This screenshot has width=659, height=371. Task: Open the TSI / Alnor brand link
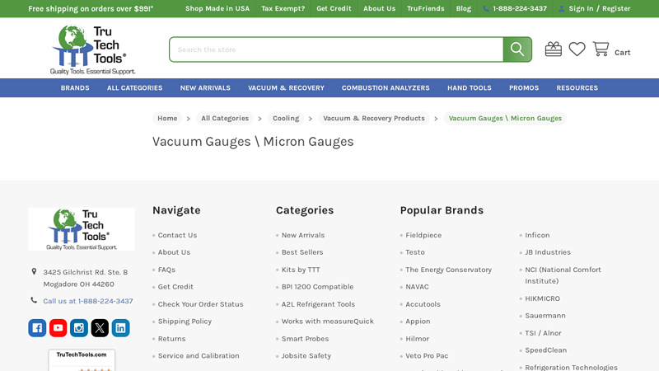(543, 333)
